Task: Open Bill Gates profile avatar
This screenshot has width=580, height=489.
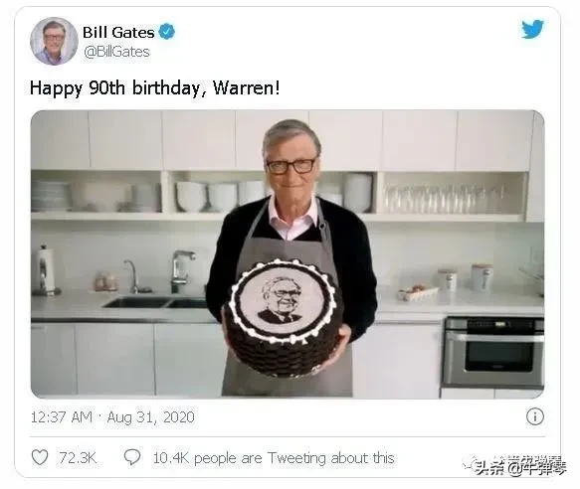Action: click(54, 41)
